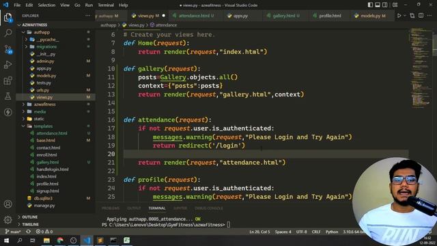Click Python language mode in status bar
Image resolution: width=437 pixels, height=246 pixels.
tap(332, 232)
